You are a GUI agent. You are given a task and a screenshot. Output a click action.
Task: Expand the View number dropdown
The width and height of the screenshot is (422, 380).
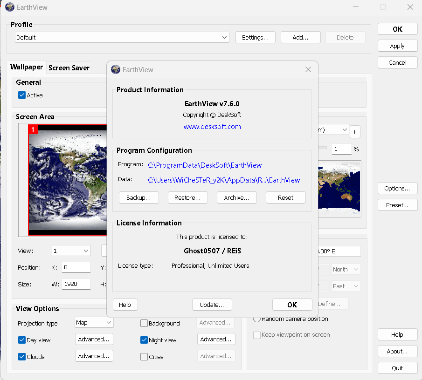tap(71, 251)
